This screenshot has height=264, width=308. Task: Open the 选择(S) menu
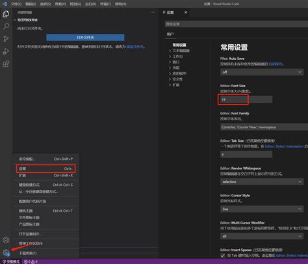tap(45, 4)
